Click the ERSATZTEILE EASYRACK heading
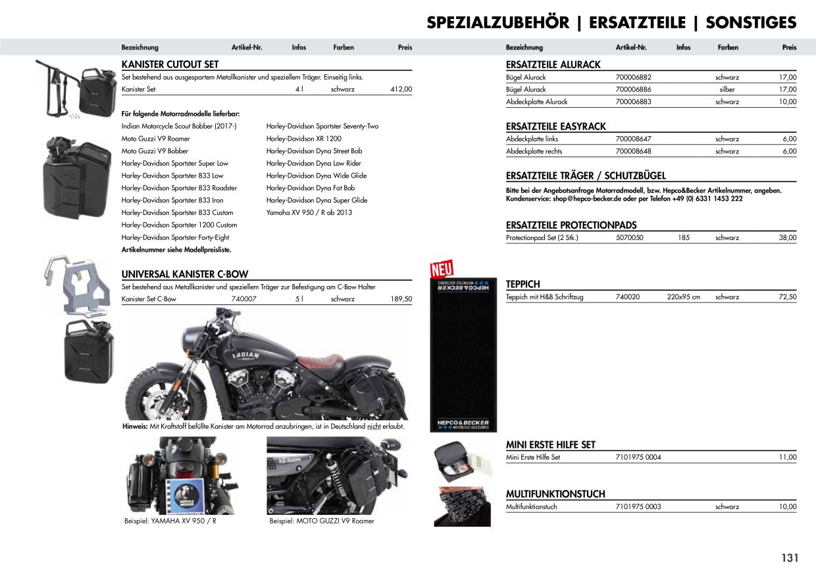The height and width of the screenshot is (576, 816). coord(556,126)
